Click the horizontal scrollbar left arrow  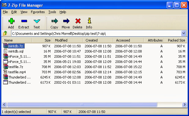pyautogui.click(x=4, y=104)
